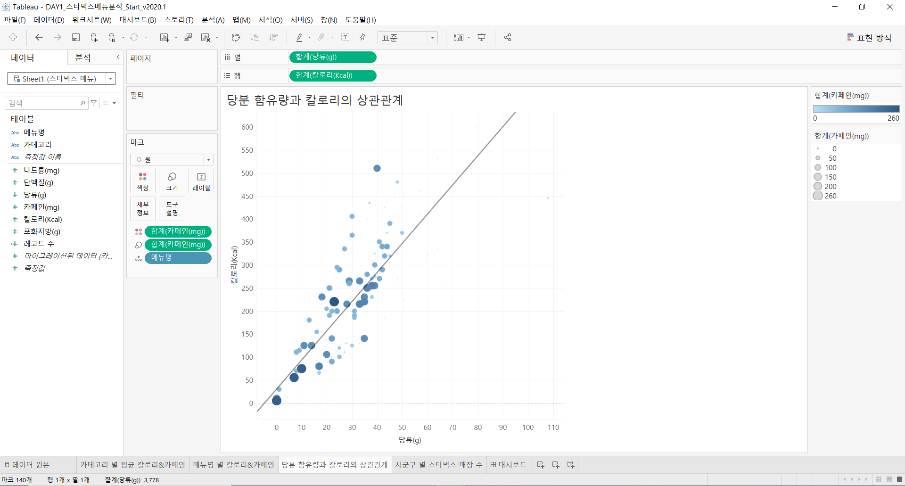
Task: Click the Tableau start page logo icon
Action: [x=13, y=37]
